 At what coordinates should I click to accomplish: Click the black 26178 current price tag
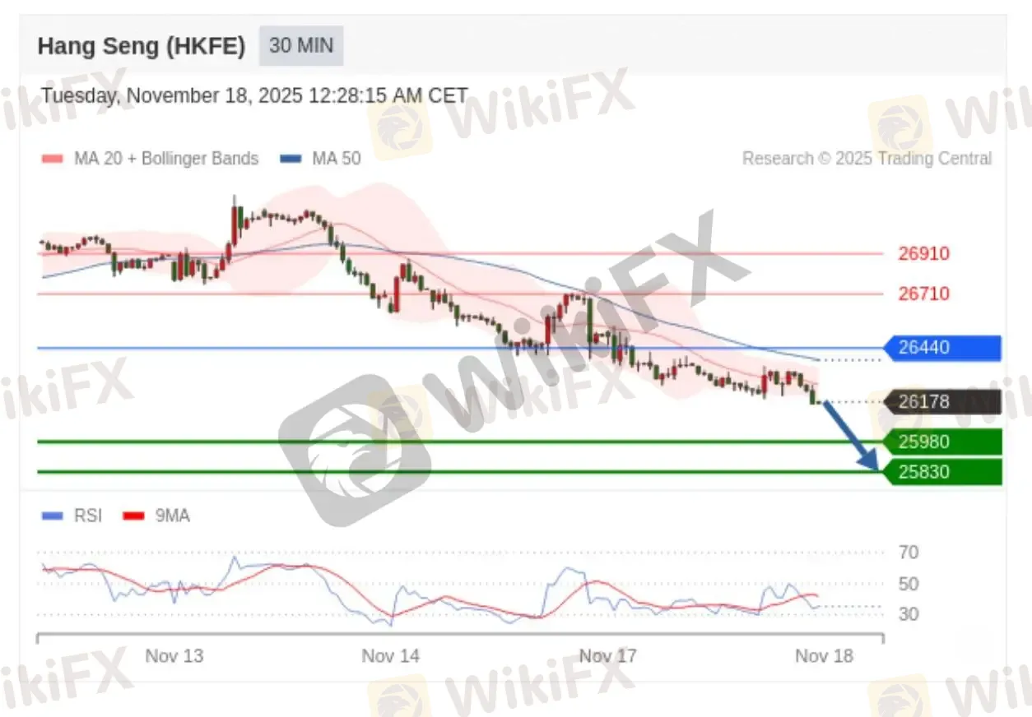pyautogui.click(x=941, y=402)
